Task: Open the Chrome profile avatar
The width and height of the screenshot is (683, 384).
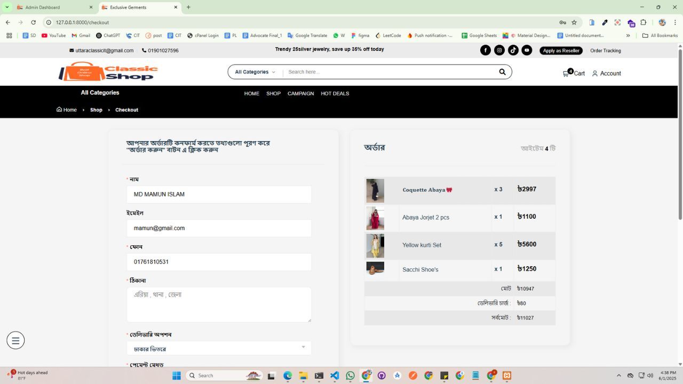Action: point(662,22)
